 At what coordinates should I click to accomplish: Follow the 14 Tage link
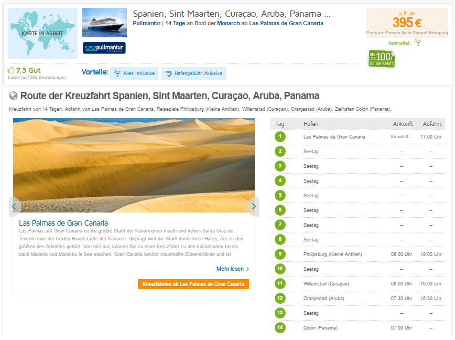click(175, 23)
